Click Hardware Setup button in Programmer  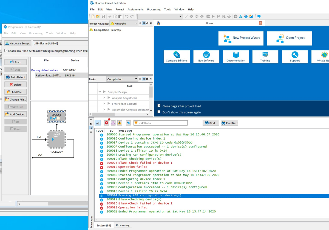[18, 43]
